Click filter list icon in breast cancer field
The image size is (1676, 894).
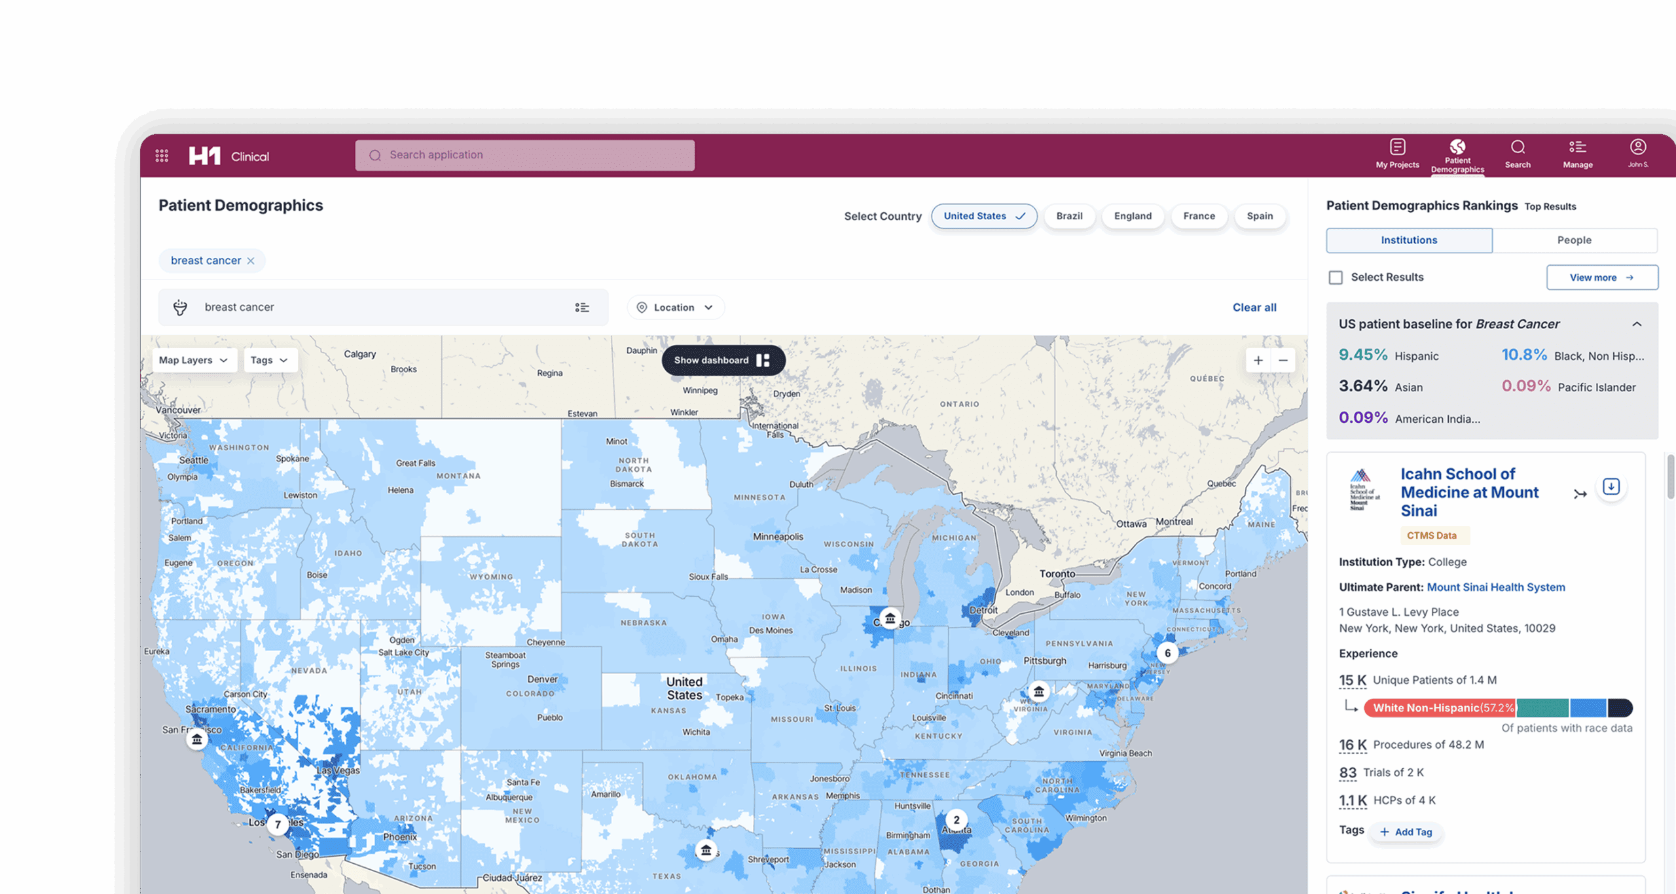click(582, 308)
